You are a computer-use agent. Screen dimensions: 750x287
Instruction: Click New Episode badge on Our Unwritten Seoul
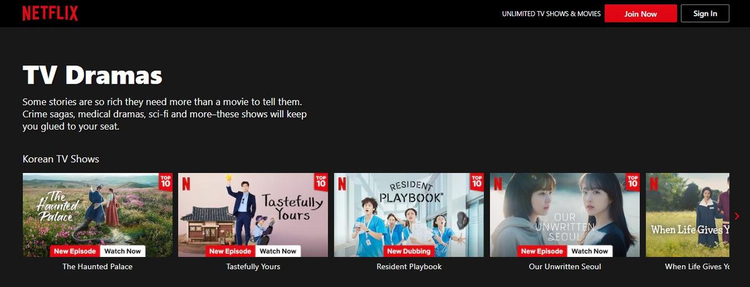click(x=542, y=251)
